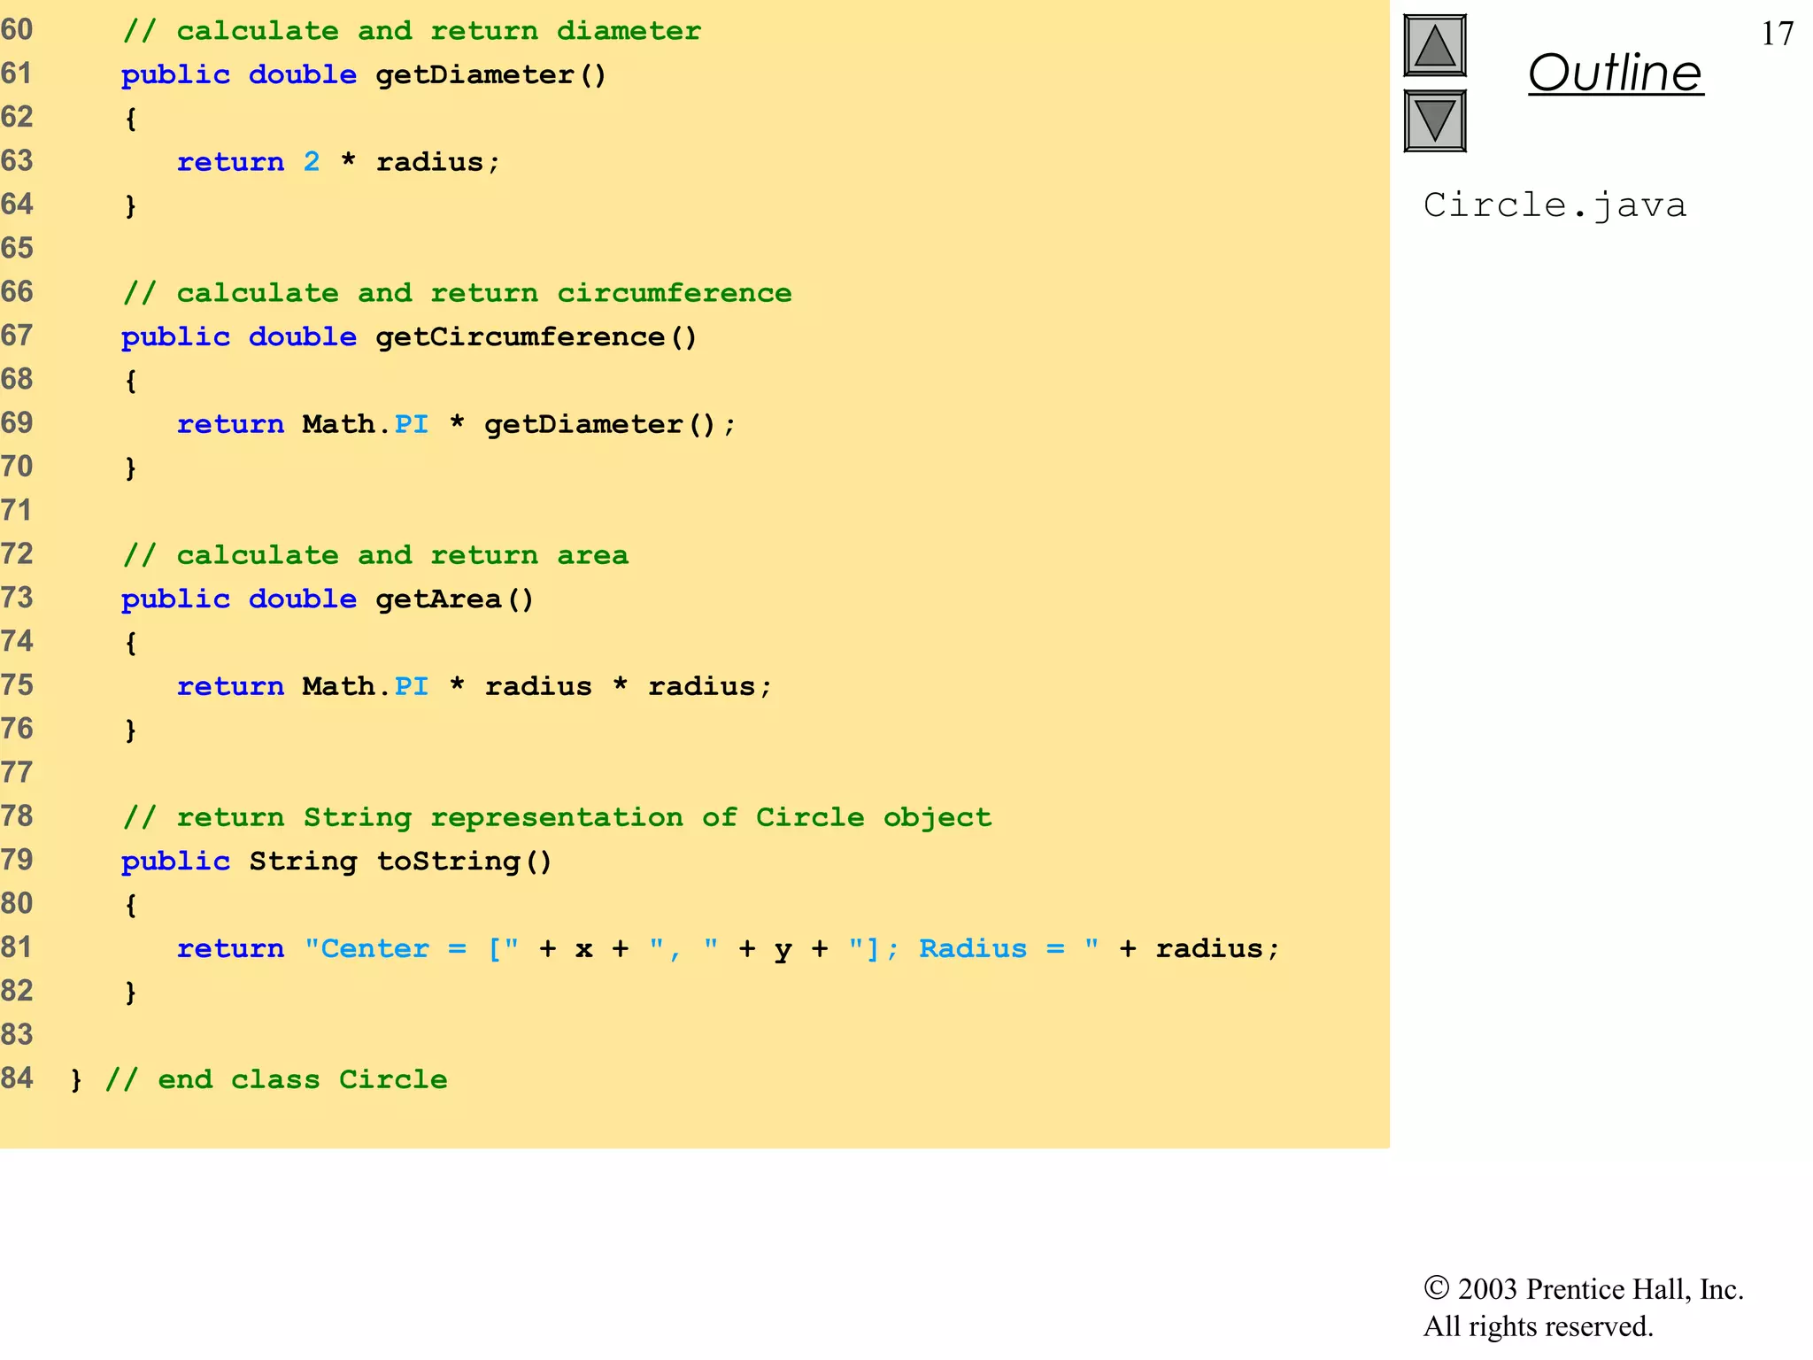Click the return 2 * radius statement

click(x=338, y=162)
